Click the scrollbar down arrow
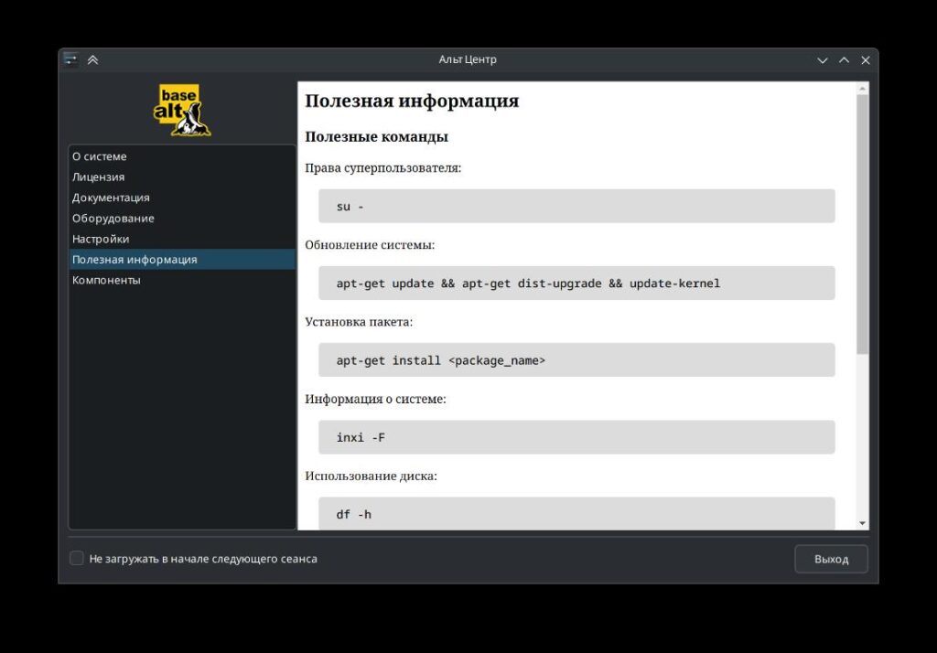The width and height of the screenshot is (937, 653). tap(862, 523)
